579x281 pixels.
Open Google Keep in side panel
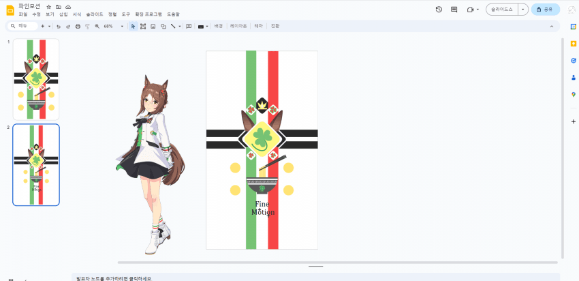coord(574,44)
